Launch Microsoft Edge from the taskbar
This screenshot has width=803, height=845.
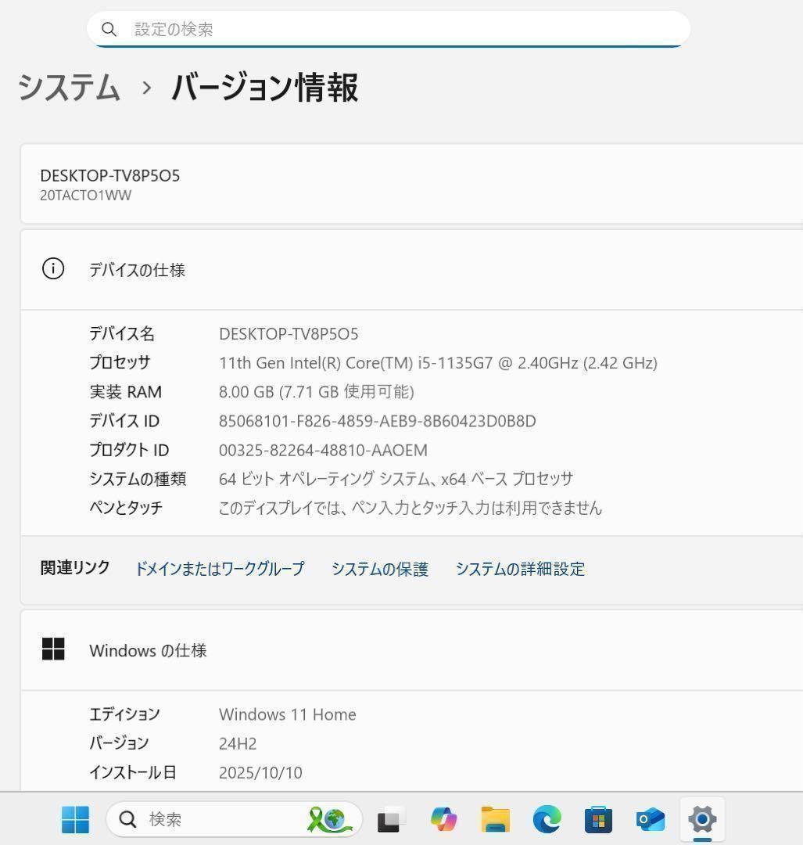546,819
